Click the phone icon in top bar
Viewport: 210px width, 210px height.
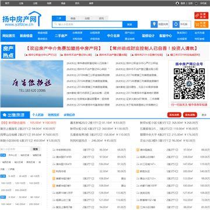pyautogui.click(x=196, y=3)
